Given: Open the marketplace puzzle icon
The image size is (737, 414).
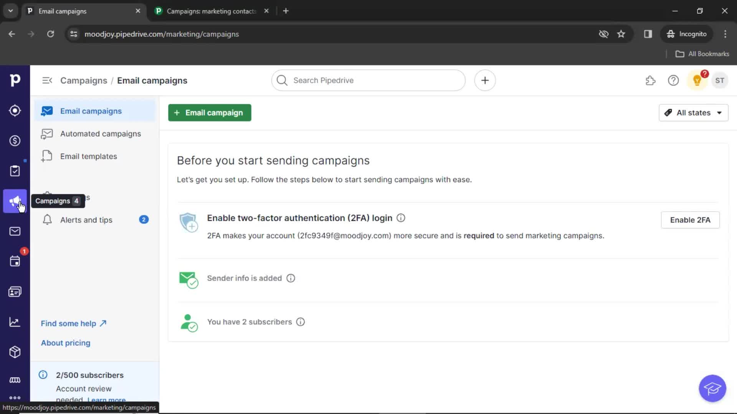Looking at the screenshot, I should (650, 80).
